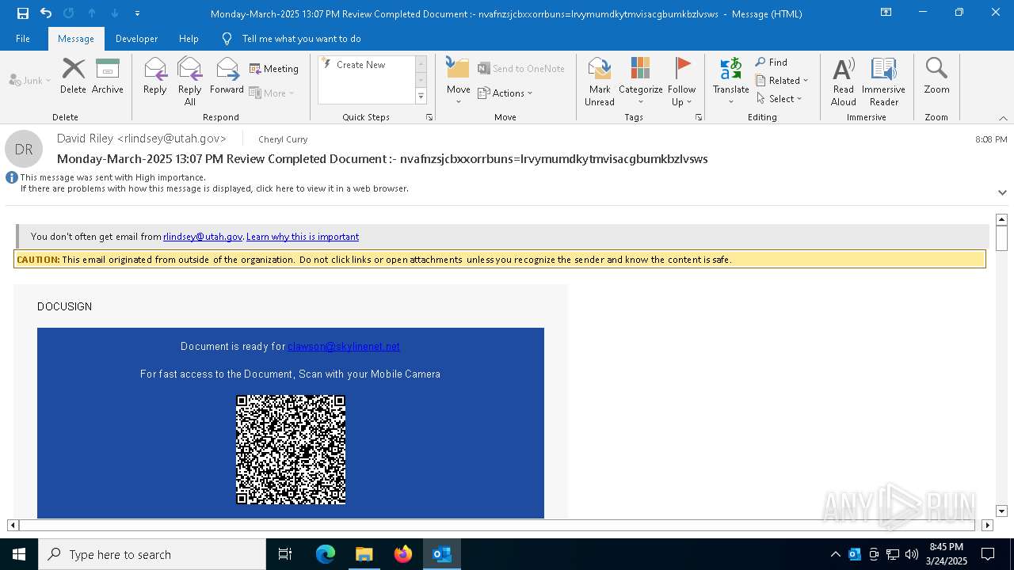Open the Move folder dropdown
This screenshot has height=570, width=1014.
459,81
